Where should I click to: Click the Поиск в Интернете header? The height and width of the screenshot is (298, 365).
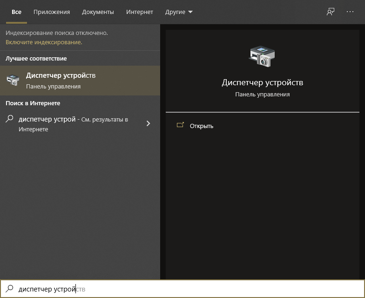pyautogui.click(x=33, y=103)
